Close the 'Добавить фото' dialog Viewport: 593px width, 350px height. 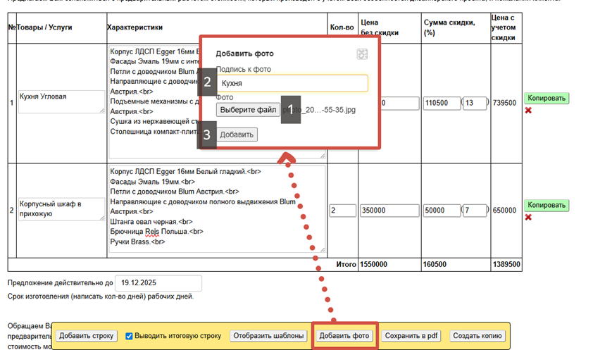point(362,54)
